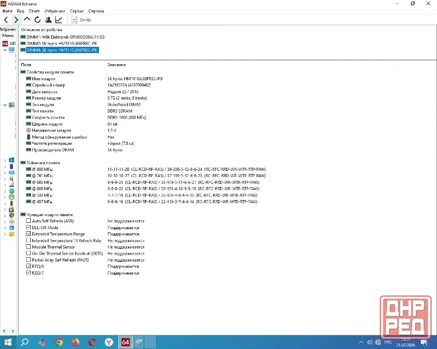Click the Описание устройства list header
Screen dimensions: 437x349
tap(42, 30)
